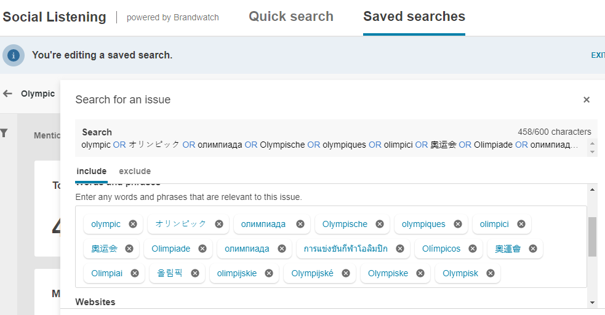The height and width of the screenshot is (315, 605).
Task: Go back using the arrow beside Olympic
Action: click(7, 94)
